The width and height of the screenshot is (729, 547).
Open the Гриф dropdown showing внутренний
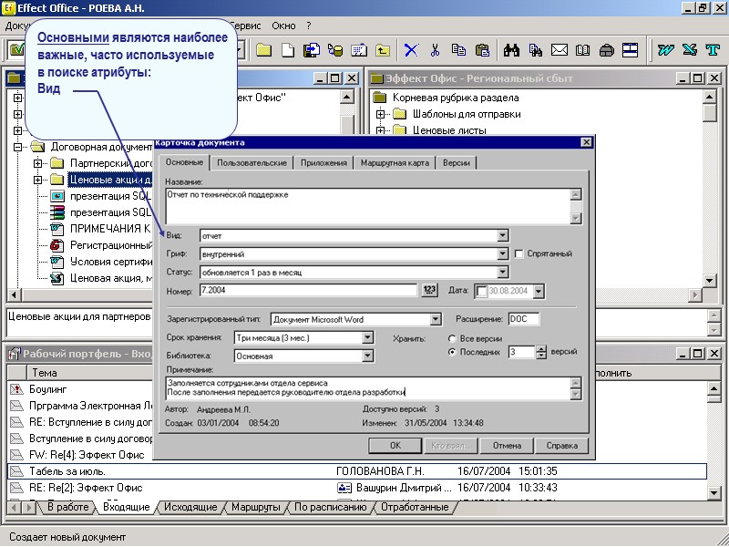tap(503, 254)
